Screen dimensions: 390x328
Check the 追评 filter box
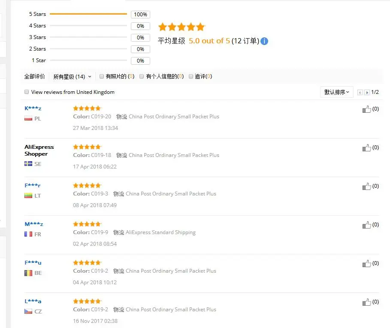coord(191,76)
